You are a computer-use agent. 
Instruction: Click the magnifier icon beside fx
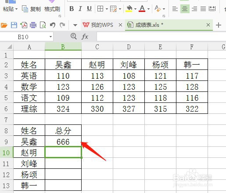[x=74, y=36]
